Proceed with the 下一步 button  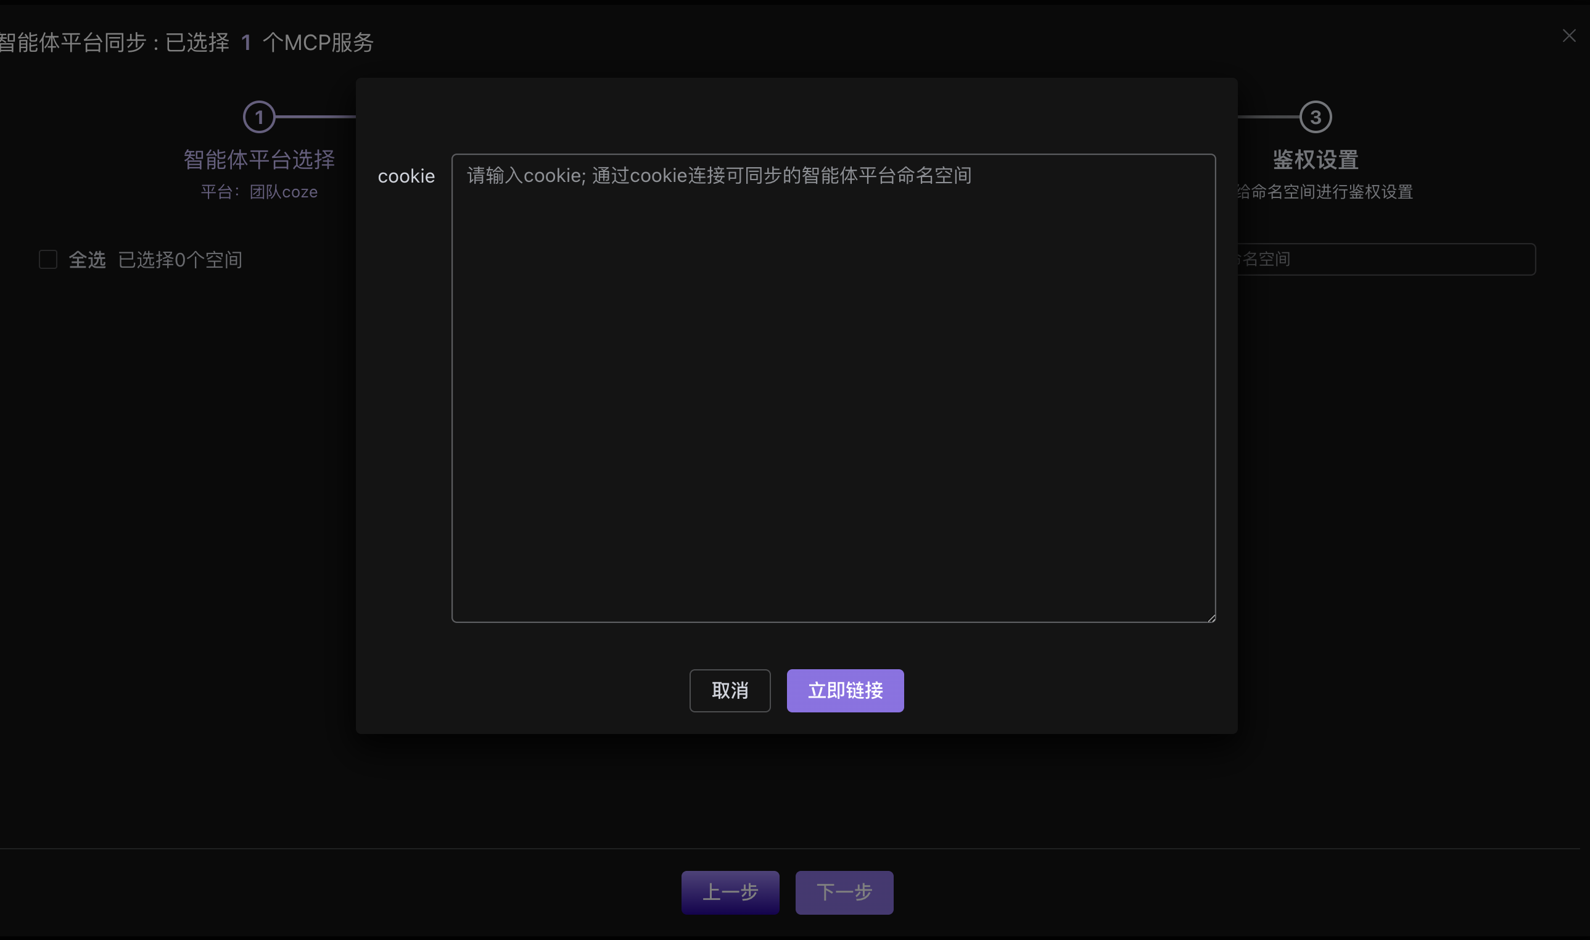coord(844,892)
